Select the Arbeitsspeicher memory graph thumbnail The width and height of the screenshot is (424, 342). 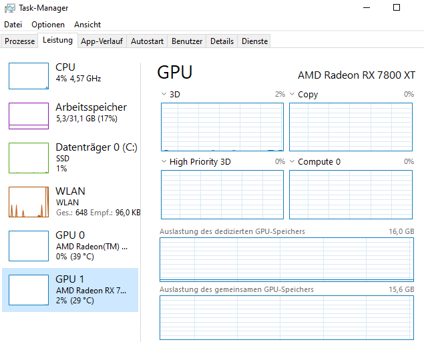[x=29, y=115]
